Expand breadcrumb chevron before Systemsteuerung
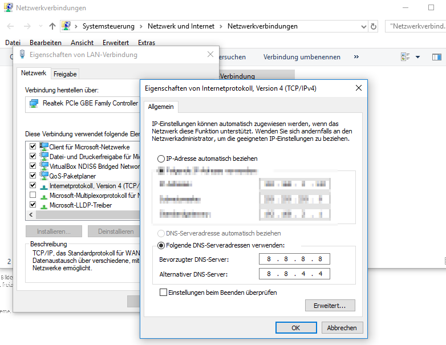This screenshot has height=345, width=446. click(x=76, y=27)
